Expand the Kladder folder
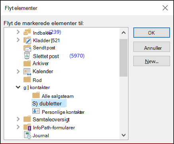 click(18, 40)
